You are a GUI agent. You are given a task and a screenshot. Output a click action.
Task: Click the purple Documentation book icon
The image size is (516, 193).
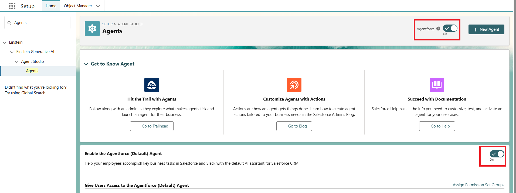(x=437, y=85)
